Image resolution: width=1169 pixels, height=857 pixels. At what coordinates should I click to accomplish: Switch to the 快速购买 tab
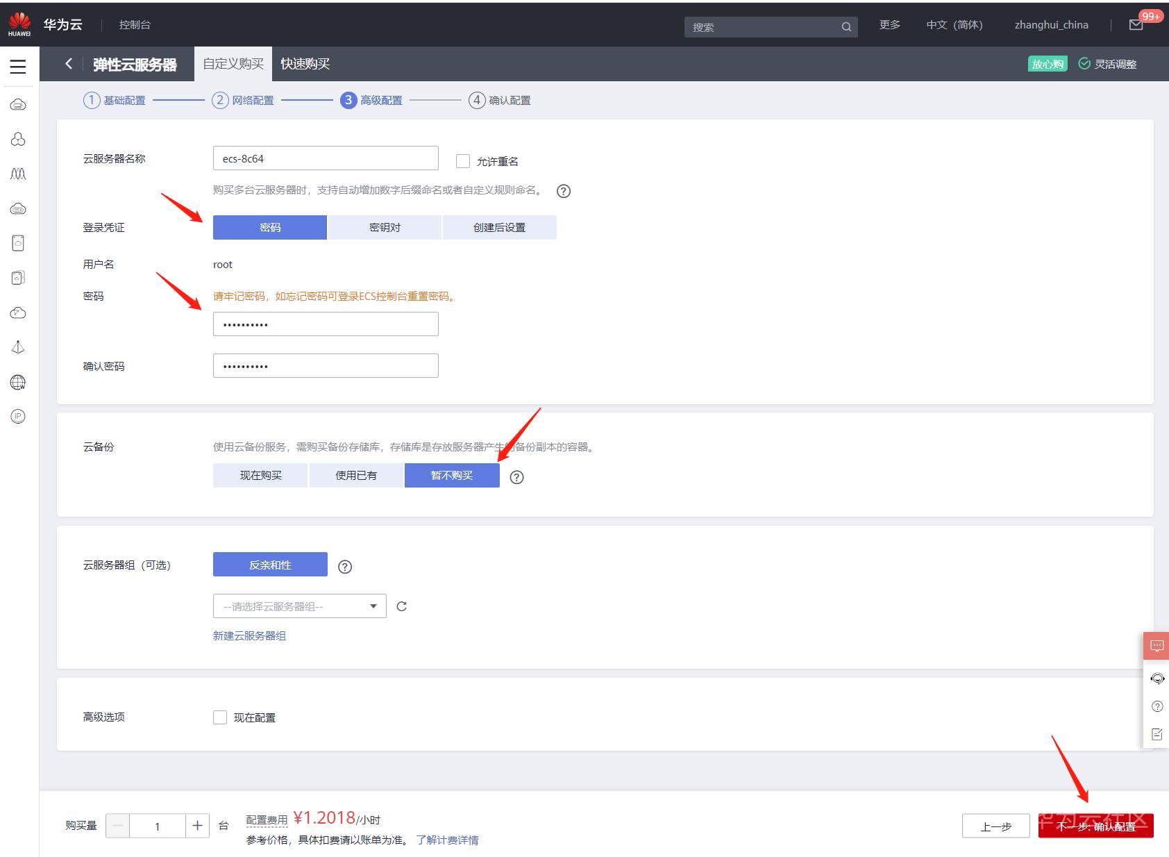(x=305, y=64)
